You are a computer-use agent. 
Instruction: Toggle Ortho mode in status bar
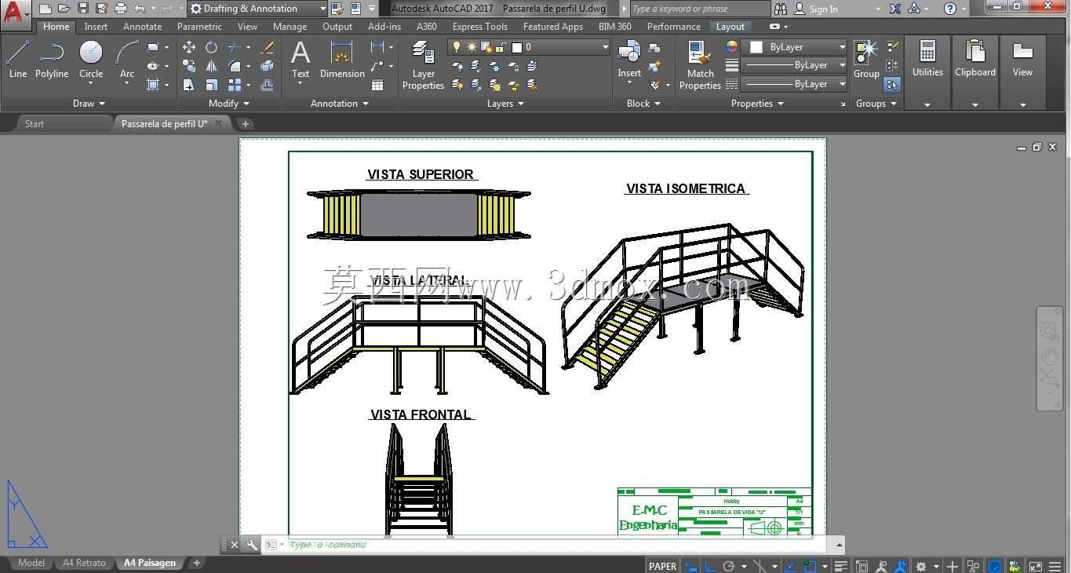pos(709,566)
